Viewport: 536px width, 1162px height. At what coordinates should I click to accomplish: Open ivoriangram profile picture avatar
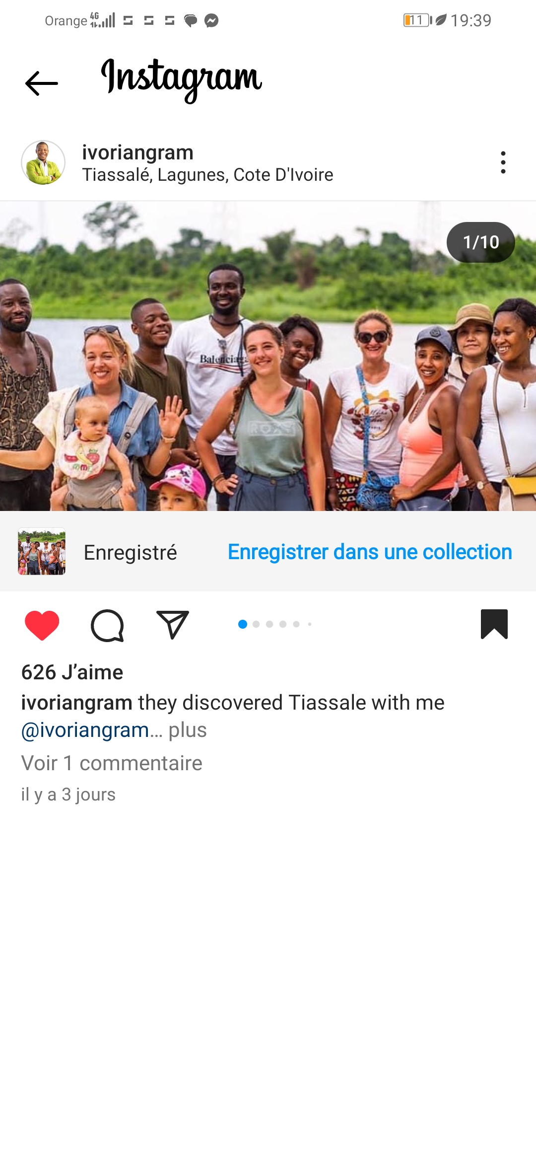click(43, 162)
